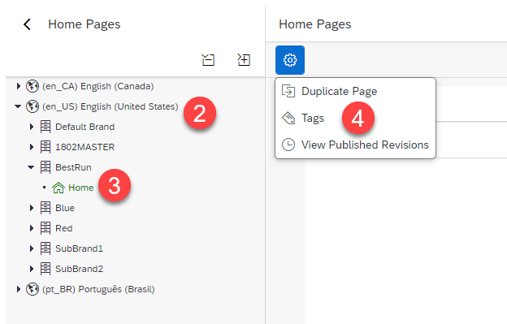
Task: Expand the Default Brand node arrow
Action: 32,127
